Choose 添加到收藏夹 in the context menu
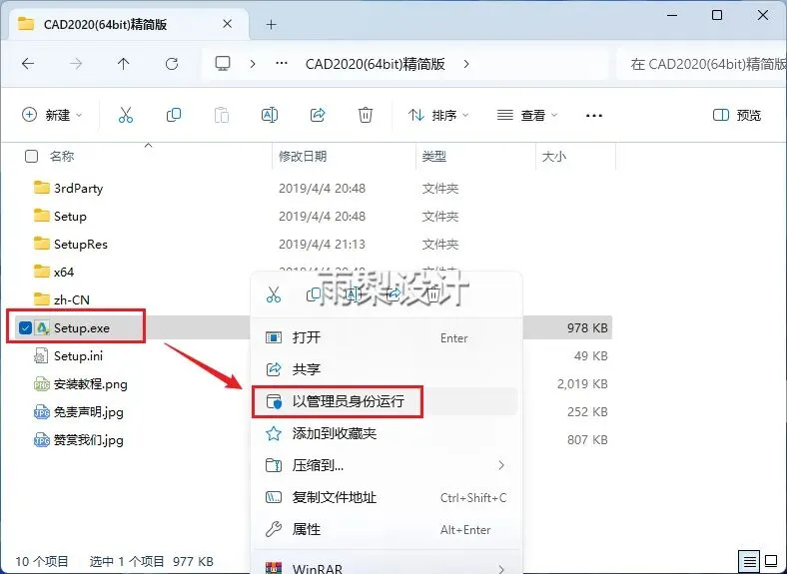The image size is (787, 574). point(386,433)
